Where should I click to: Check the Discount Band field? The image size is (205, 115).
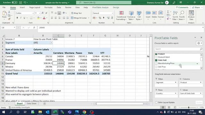(x=156, y=57)
